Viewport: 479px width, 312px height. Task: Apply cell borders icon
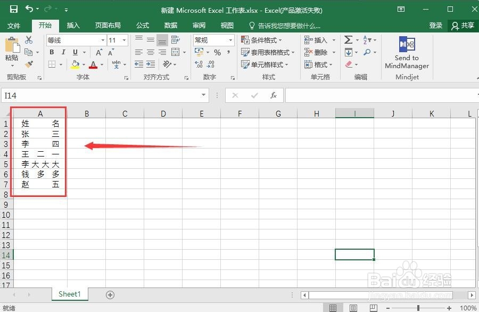coord(52,64)
